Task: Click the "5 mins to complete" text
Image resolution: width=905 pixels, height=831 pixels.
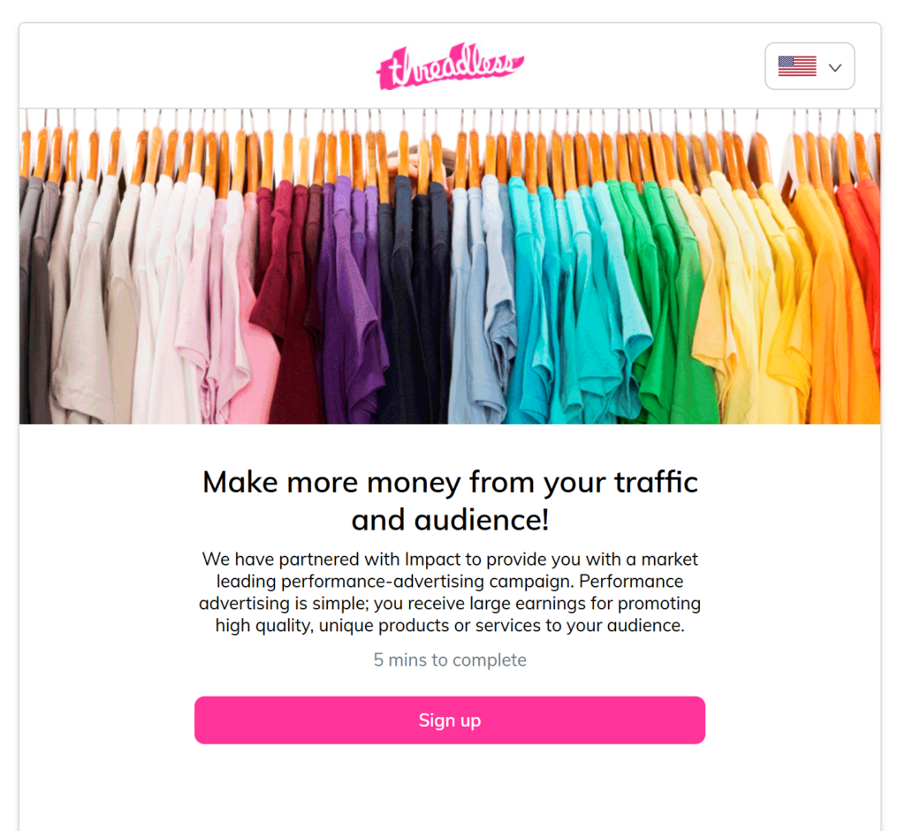Action: coord(450,659)
